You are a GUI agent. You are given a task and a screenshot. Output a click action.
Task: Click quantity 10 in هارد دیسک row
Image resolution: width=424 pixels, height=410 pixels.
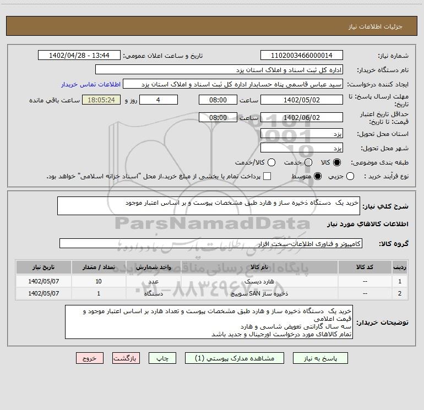(99, 281)
